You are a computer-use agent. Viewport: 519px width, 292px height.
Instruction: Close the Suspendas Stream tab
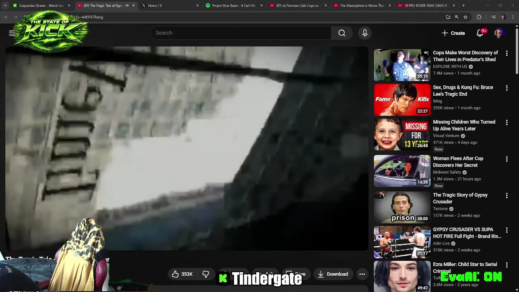tap(69, 6)
